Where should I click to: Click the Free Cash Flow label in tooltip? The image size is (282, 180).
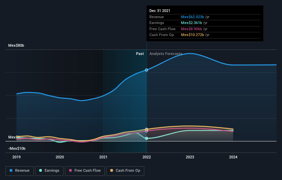(162, 29)
